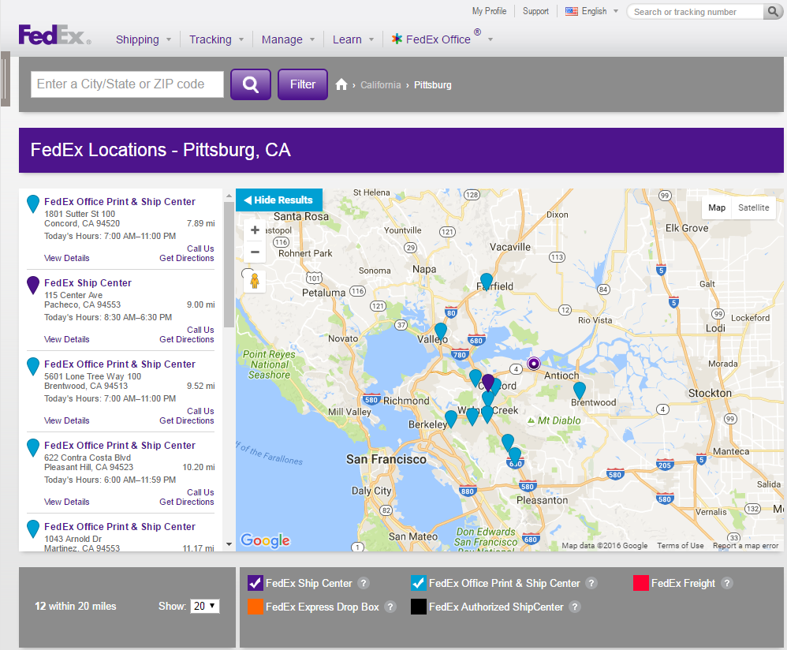The width and height of the screenshot is (787, 650).
Task: Expand the Shipping menu
Action: (x=143, y=39)
